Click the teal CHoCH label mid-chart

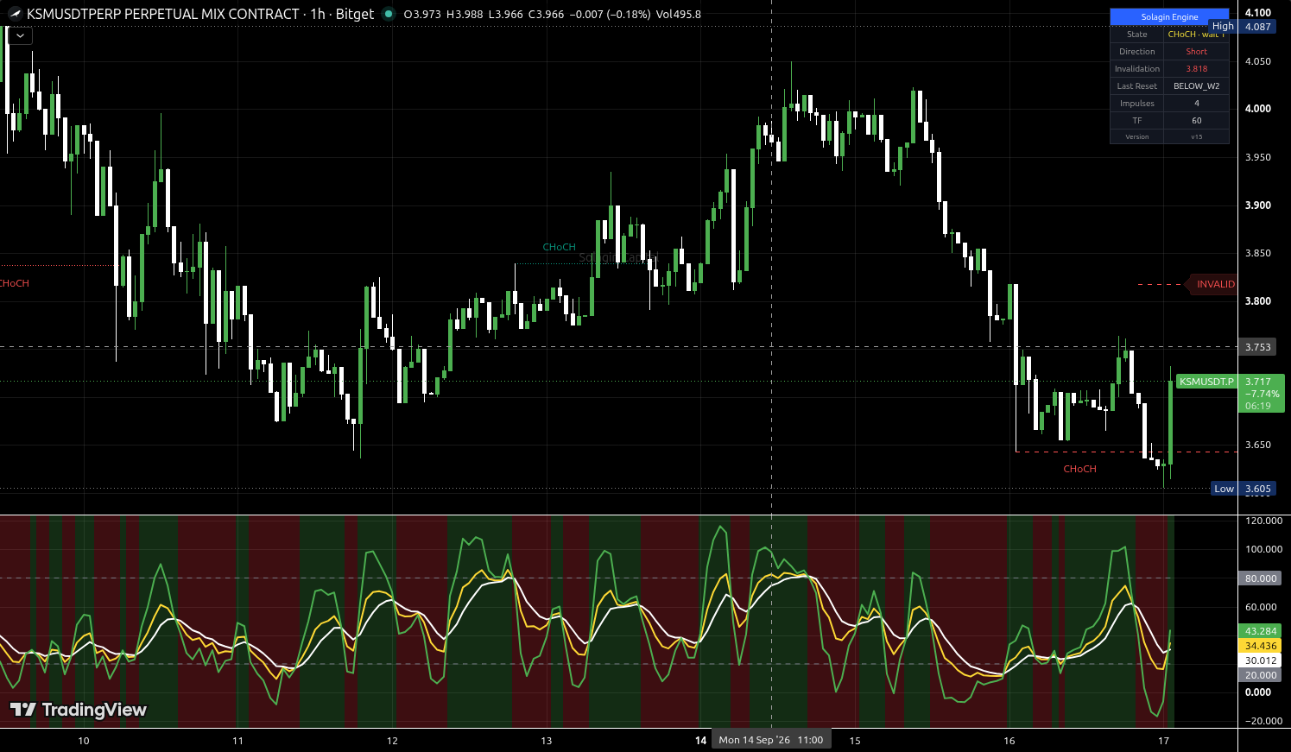(x=559, y=247)
